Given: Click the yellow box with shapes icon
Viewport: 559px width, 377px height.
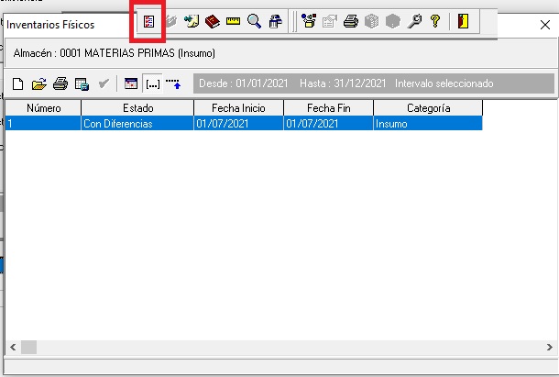Looking at the screenshot, I should pos(309,21).
